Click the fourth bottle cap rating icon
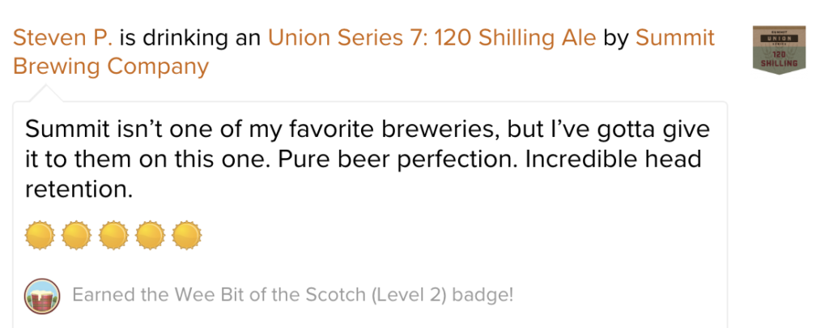The width and height of the screenshot is (829, 328). tap(150, 236)
